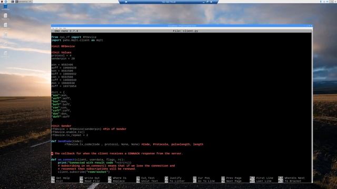This screenshot has width=337, height=189.
Task: Click the 'Justify' nano shortcut label
Action: click(175, 178)
